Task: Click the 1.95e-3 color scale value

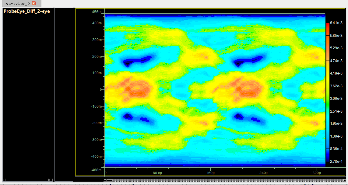Action: (x=336, y=124)
